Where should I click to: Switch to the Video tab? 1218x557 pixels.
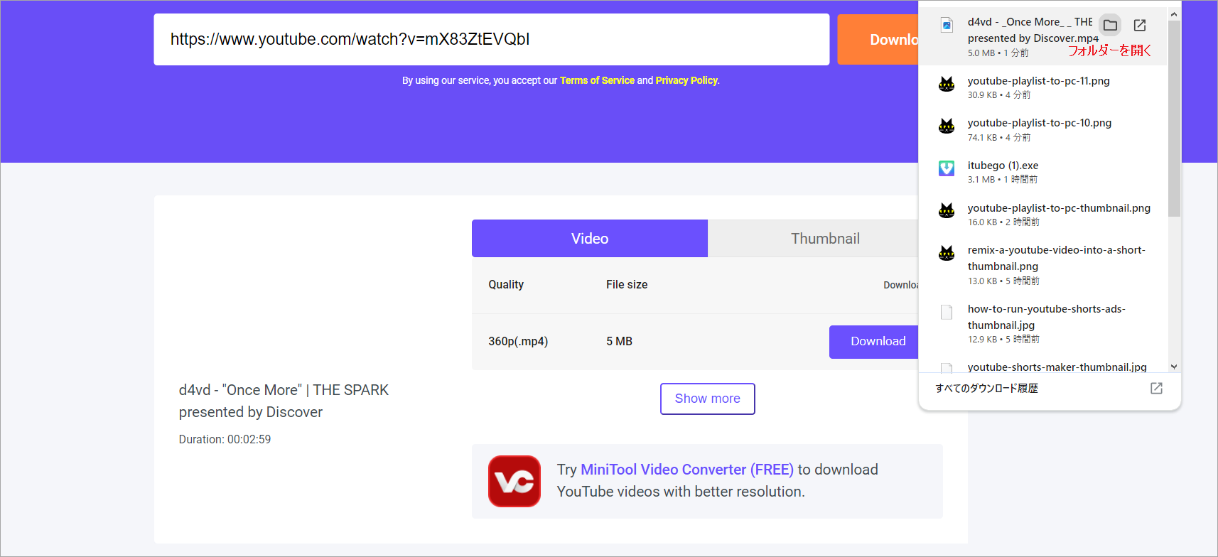pyautogui.click(x=590, y=239)
